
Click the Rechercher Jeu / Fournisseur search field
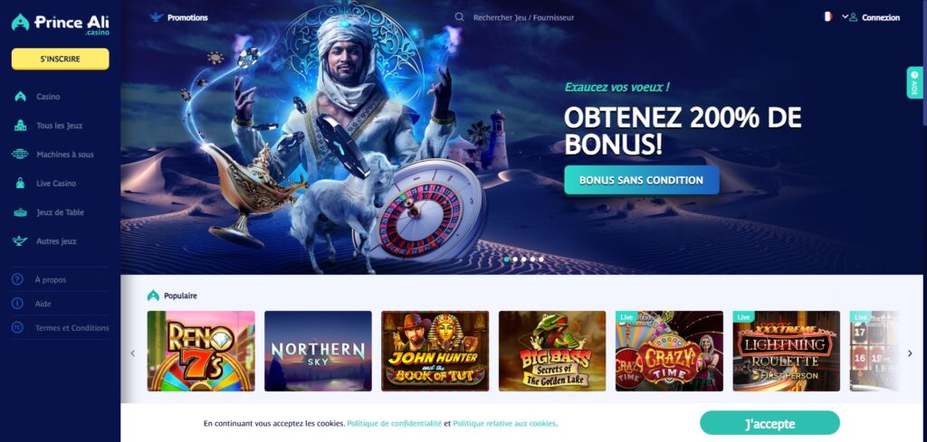(523, 18)
